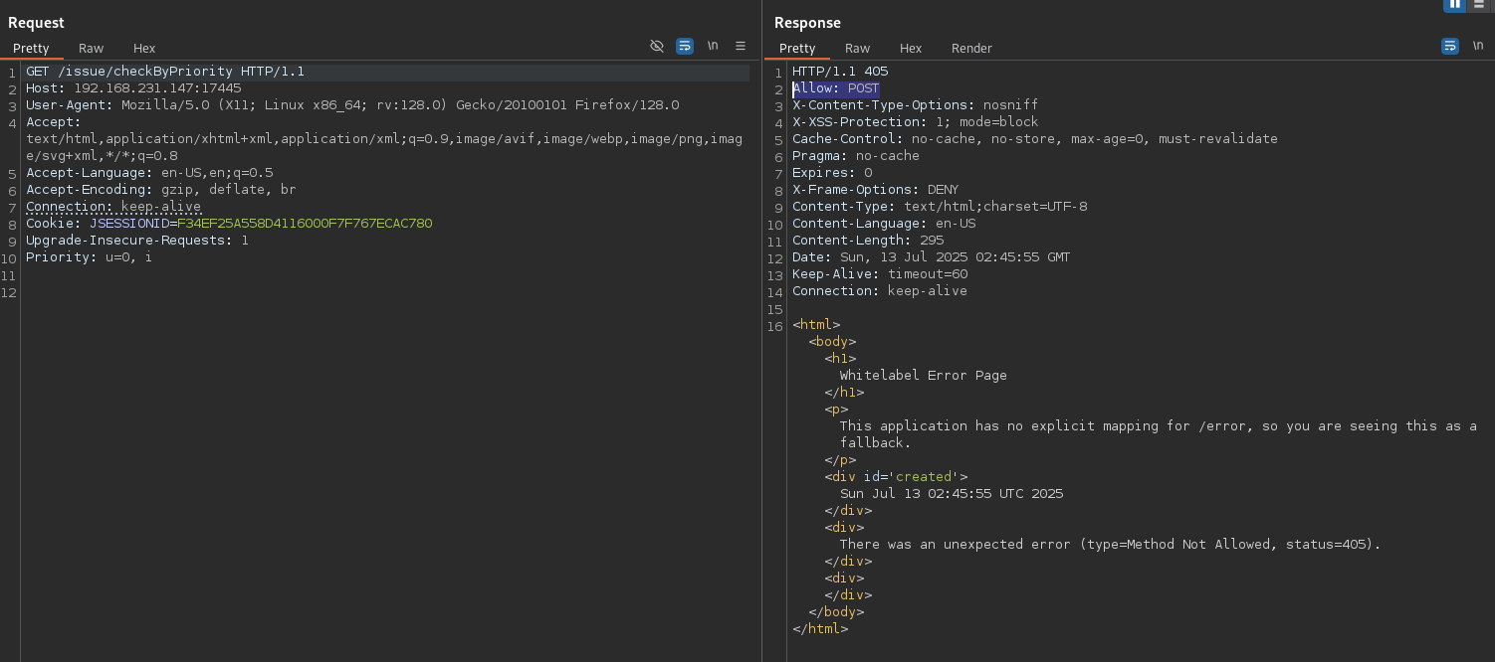Show non-printable characters in Response panel
The width and height of the screenshot is (1495, 662).
1478,47
